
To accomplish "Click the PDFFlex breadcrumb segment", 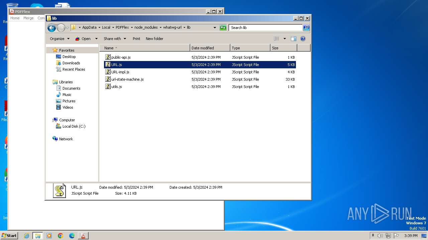I will pos(122,28).
